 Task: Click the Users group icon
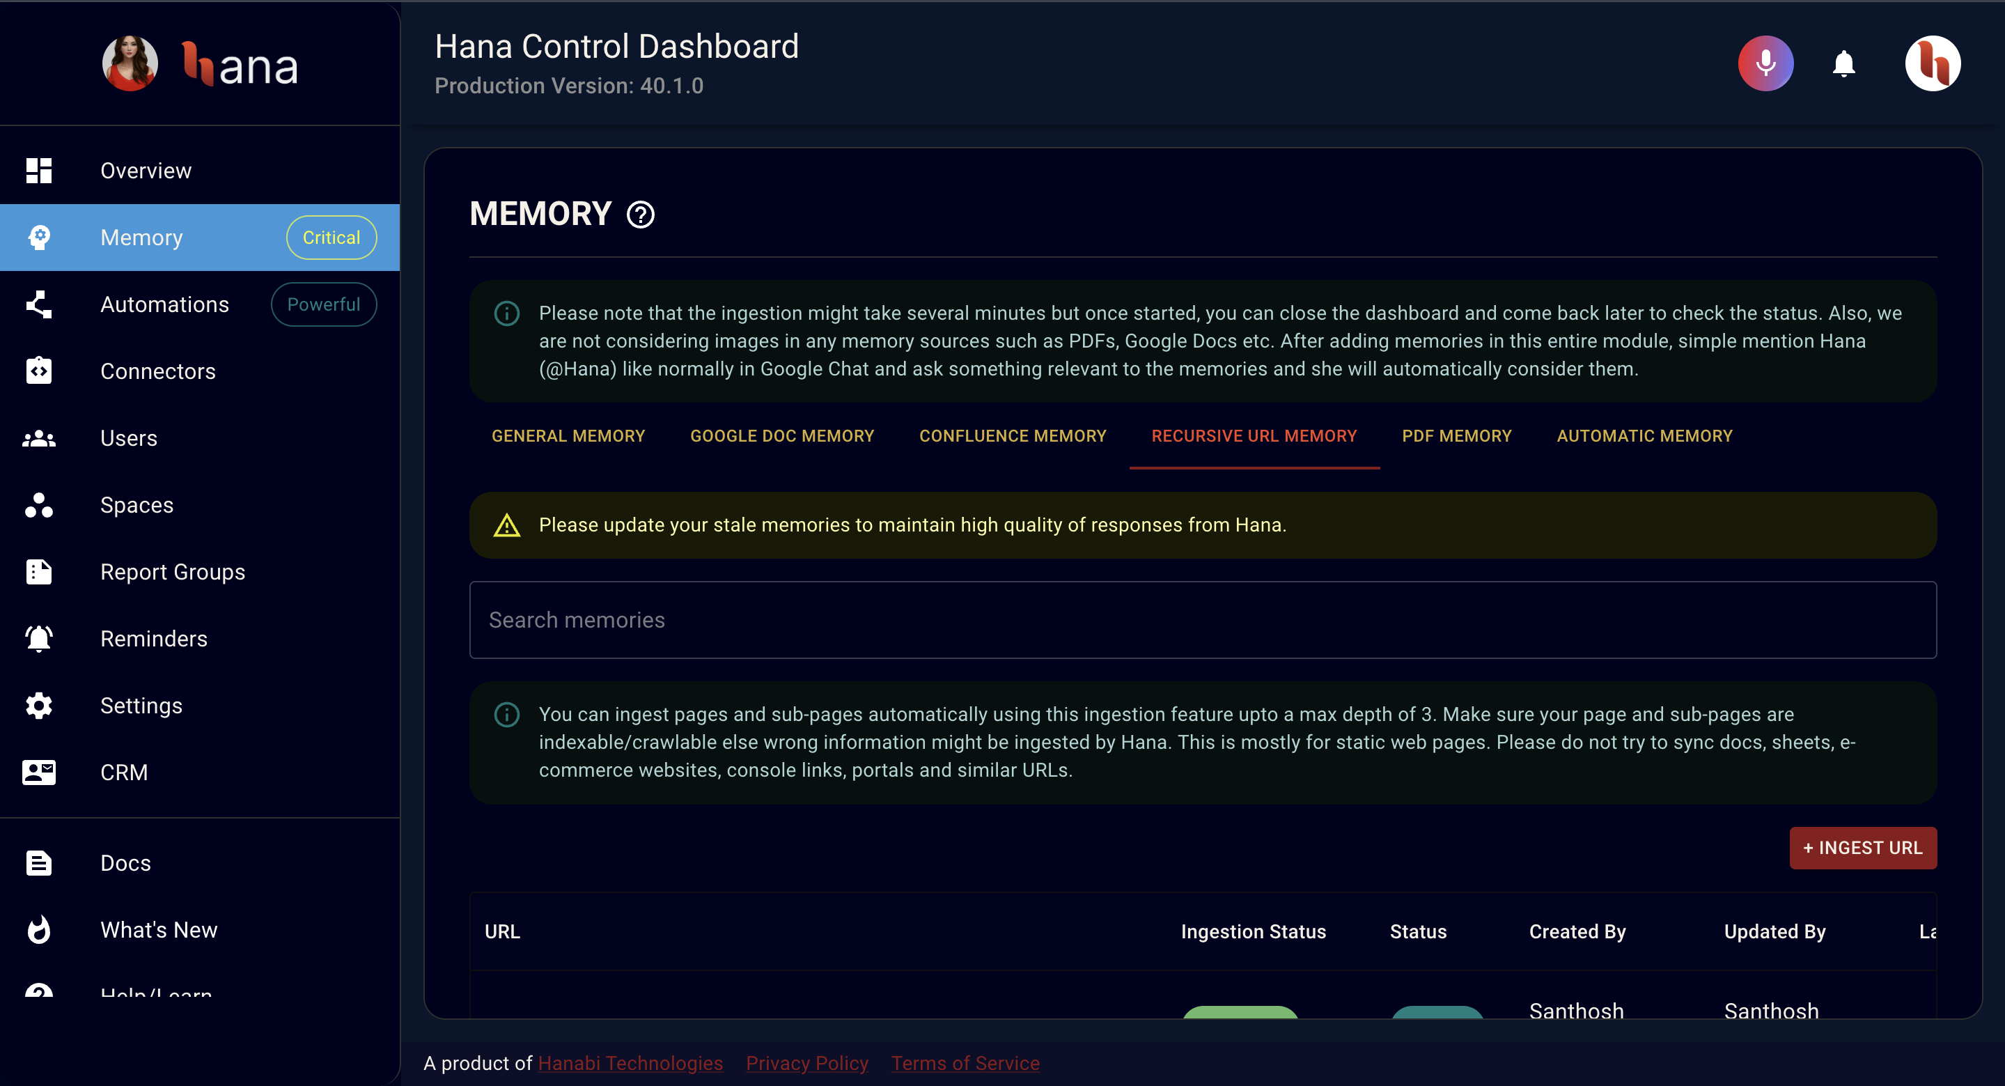point(39,438)
